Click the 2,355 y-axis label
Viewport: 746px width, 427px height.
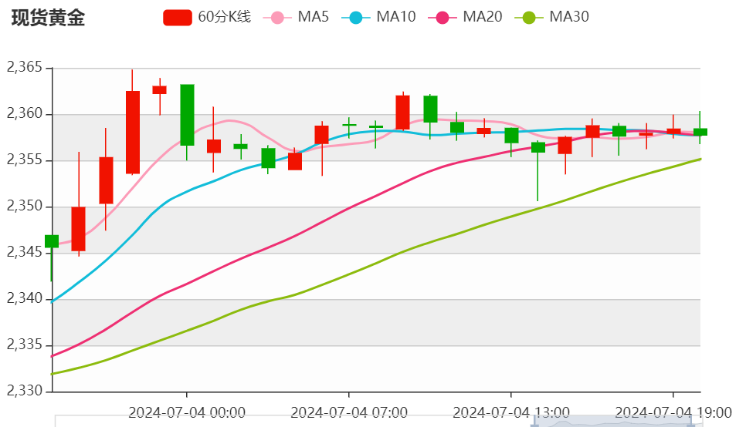click(25, 160)
